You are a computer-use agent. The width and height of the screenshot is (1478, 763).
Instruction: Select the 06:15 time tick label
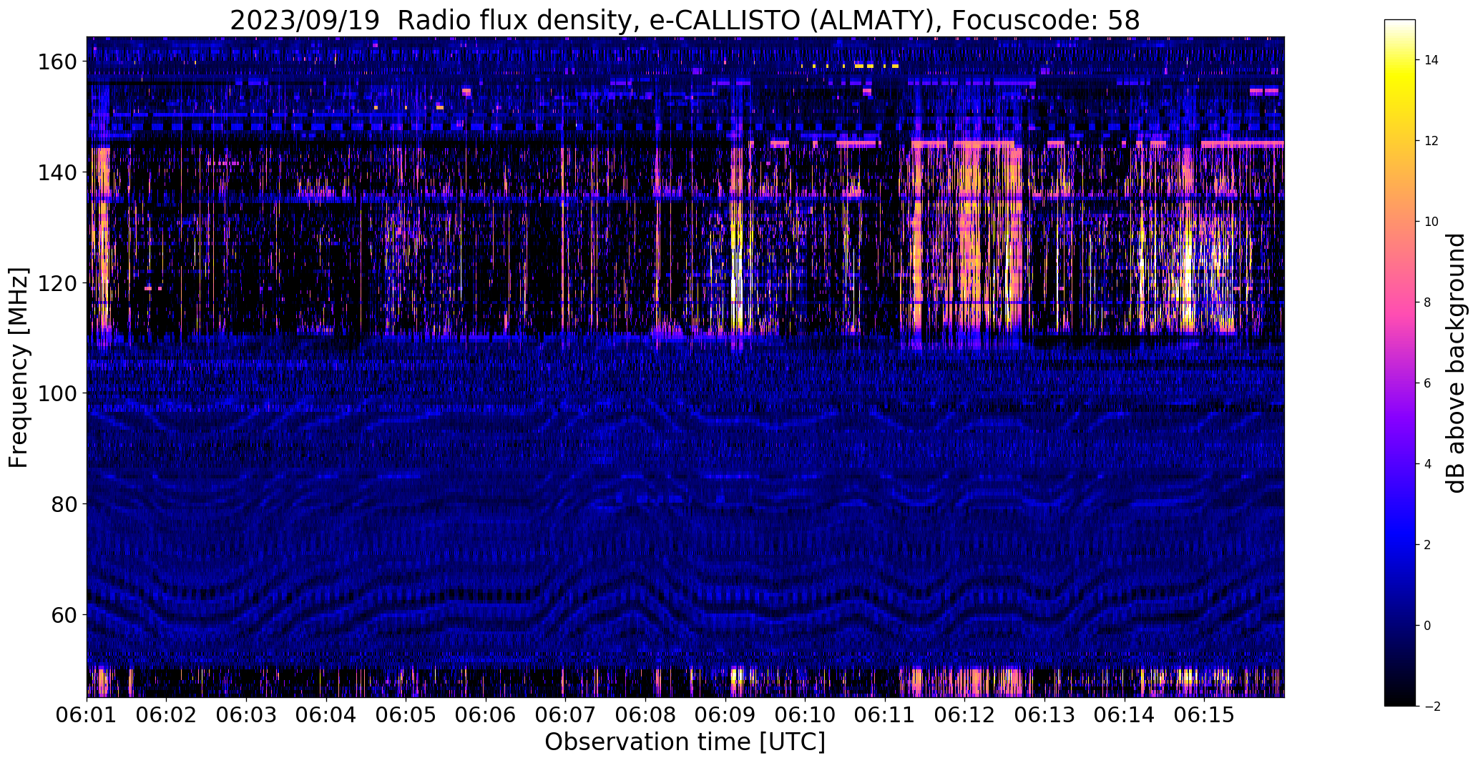[x=1204, y=715]
